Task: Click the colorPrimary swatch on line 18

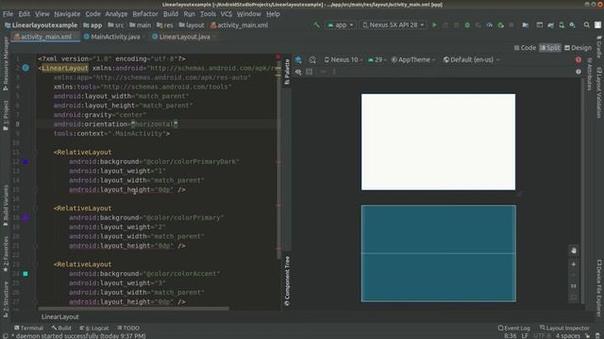Action: [25, 218]
